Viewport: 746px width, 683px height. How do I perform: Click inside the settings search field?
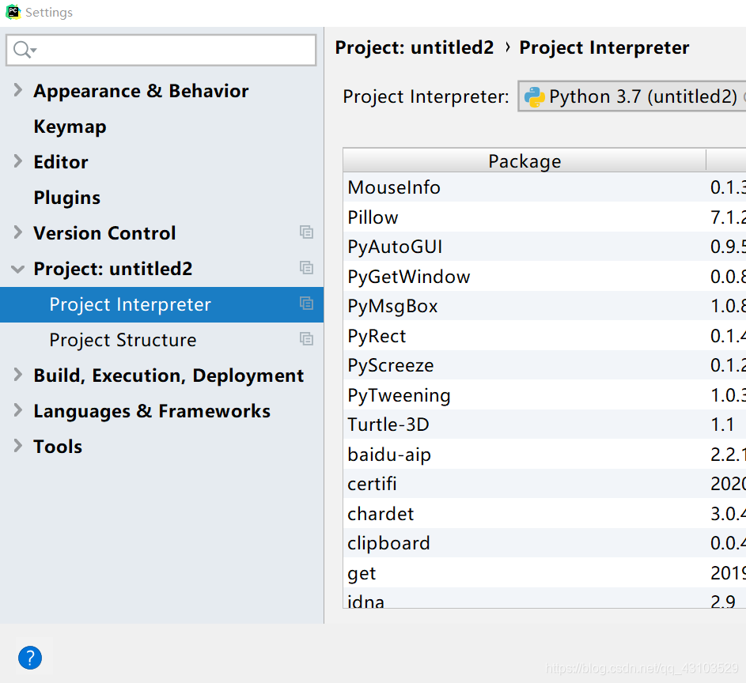(x=158, y=50)
